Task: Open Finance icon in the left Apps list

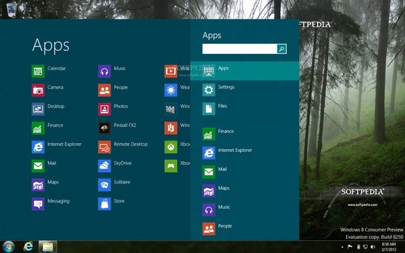Action: coord(38,128)
